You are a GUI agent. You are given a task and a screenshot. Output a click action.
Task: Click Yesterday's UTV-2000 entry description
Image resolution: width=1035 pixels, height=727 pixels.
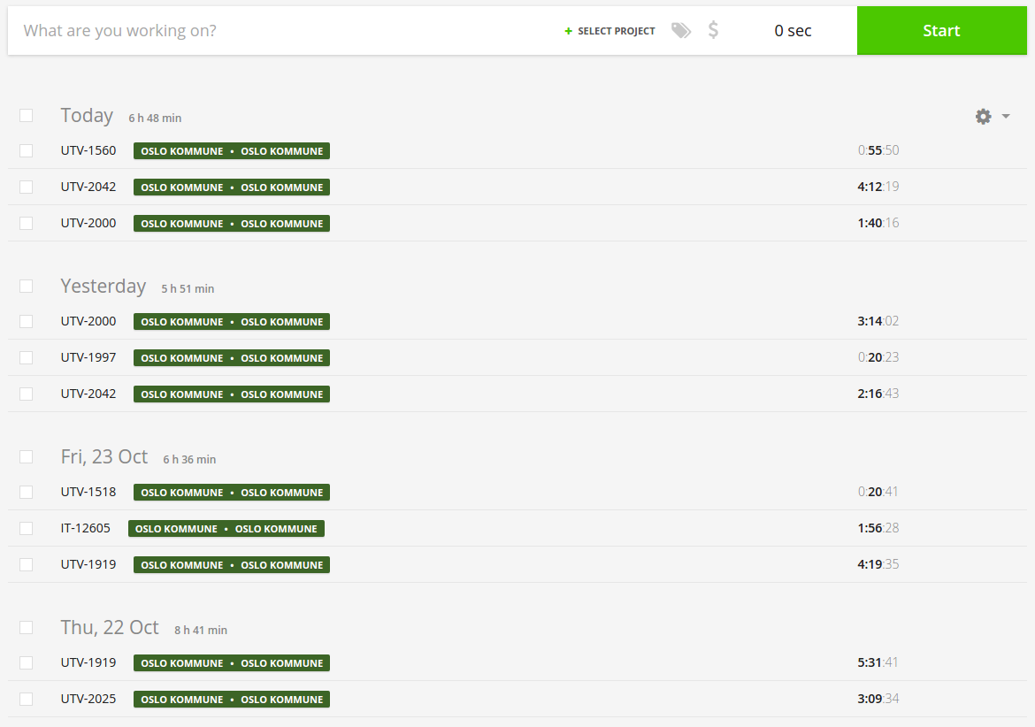88,321
